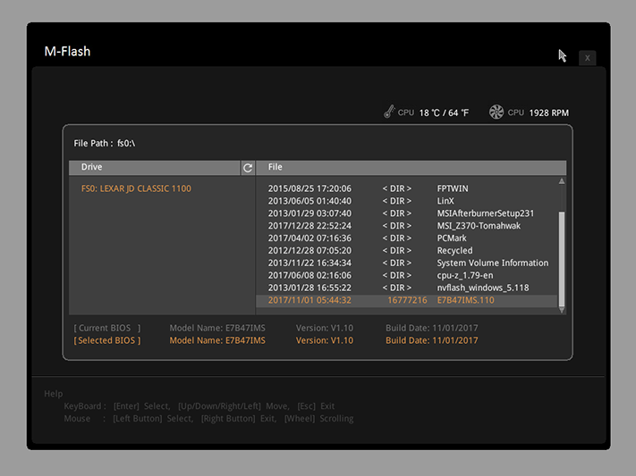
Task: Click the Selected BIOS label
Action: pyautogui.click(x=107, y=340)
